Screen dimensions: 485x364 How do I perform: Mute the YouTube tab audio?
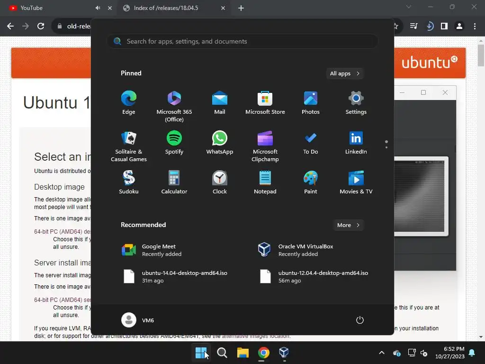[x=98, y=8]
